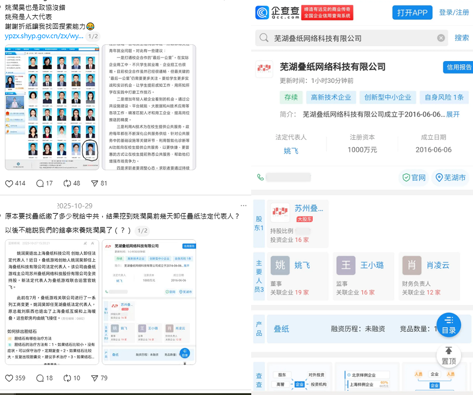Click the 姚 avatar in main personnel
This screenshot has height=395, width=473.
point(280,265)
